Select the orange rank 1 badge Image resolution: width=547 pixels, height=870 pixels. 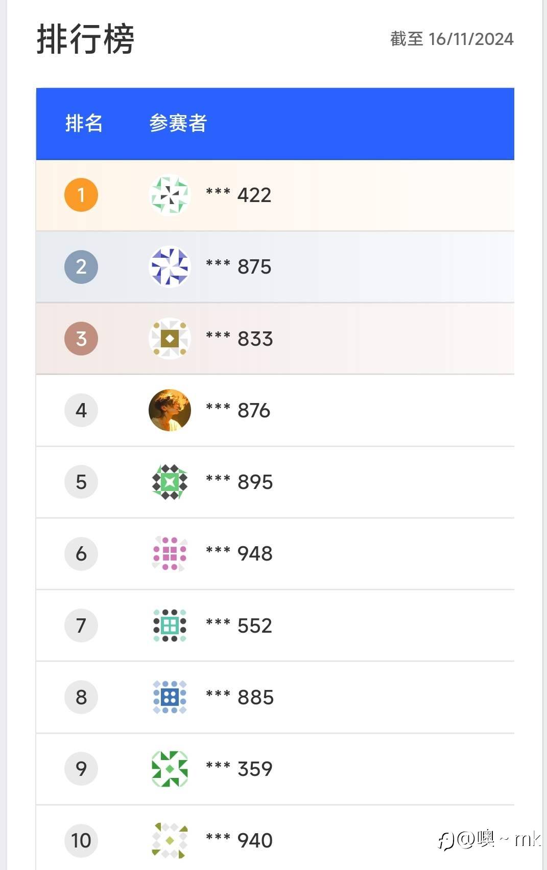pyautogui.click(x=81, y=195)
